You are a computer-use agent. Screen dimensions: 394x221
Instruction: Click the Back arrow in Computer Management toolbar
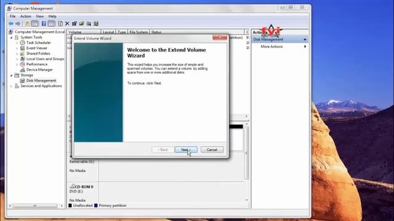pos(11,23)
